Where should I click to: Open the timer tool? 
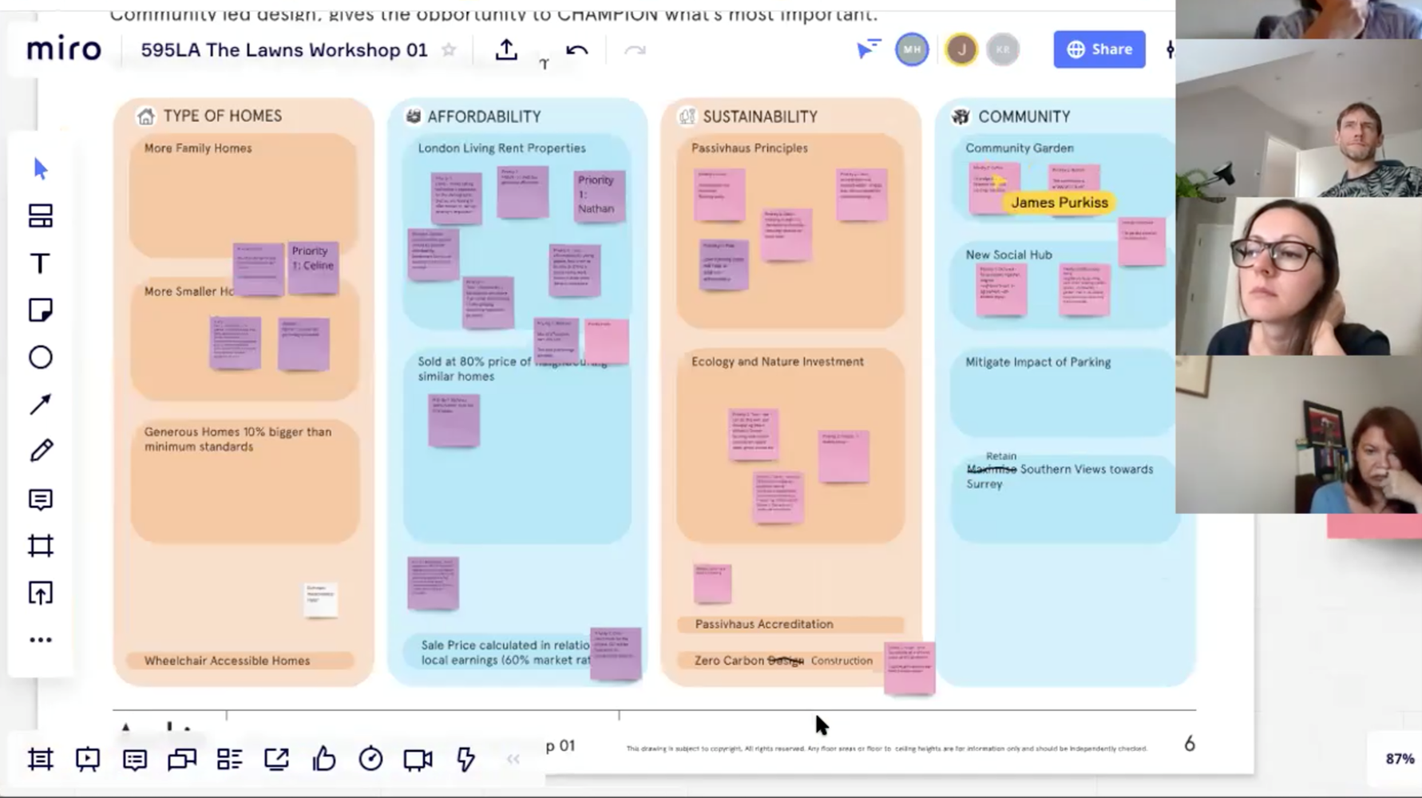point(370,759)
